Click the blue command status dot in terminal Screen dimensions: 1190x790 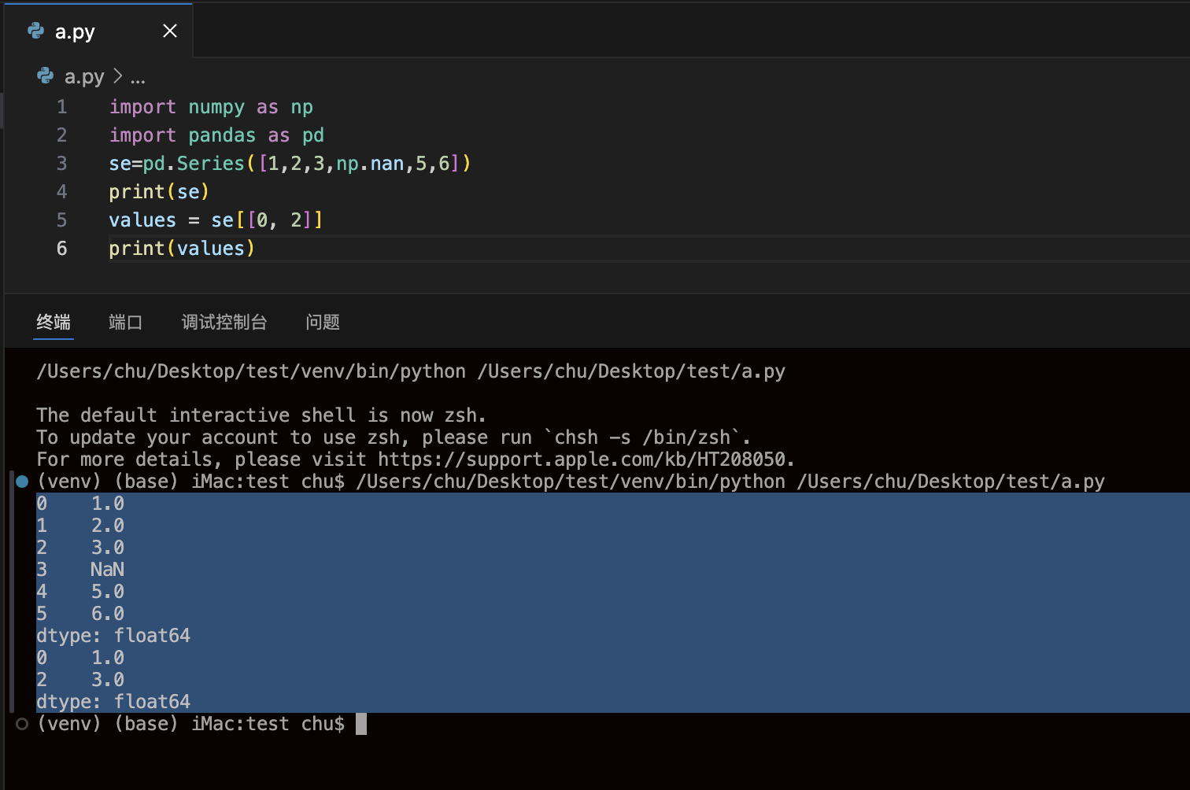(x=22, y=482)
